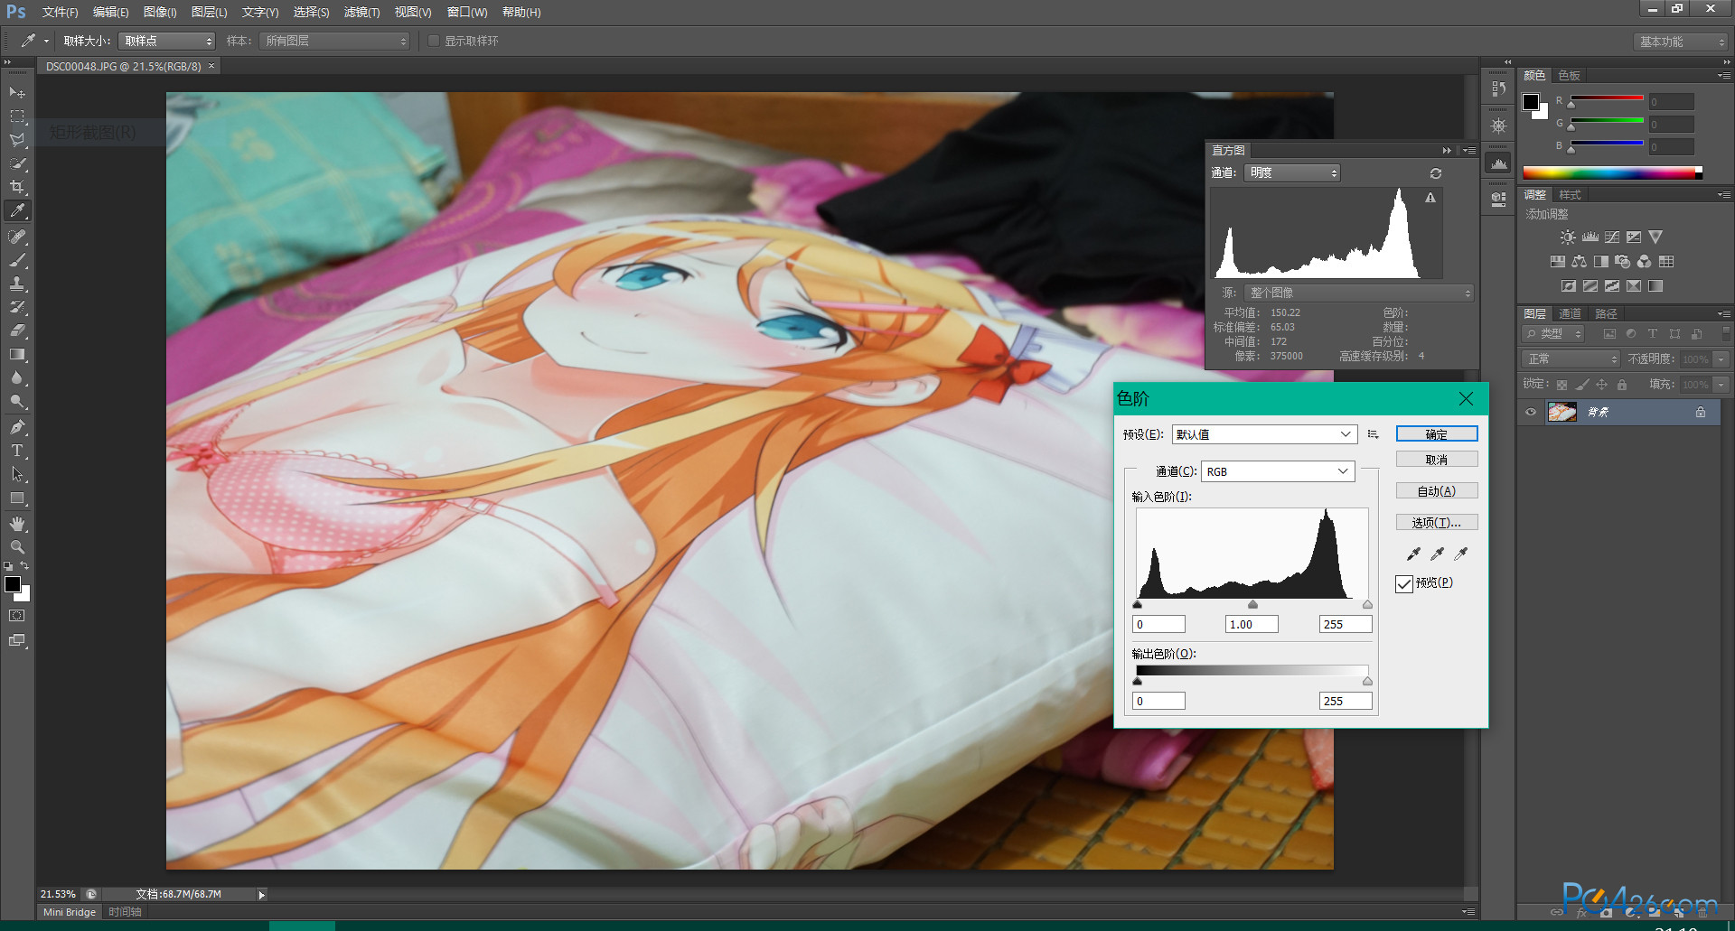Hide the Background layer visibility eye
This screenshot has height=931, width=1735.
(1531, 413)
